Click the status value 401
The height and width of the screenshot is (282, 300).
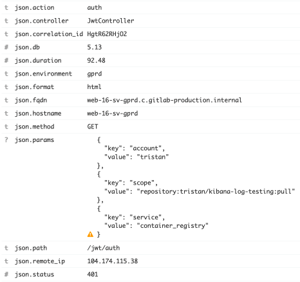[x=93, y=274]
